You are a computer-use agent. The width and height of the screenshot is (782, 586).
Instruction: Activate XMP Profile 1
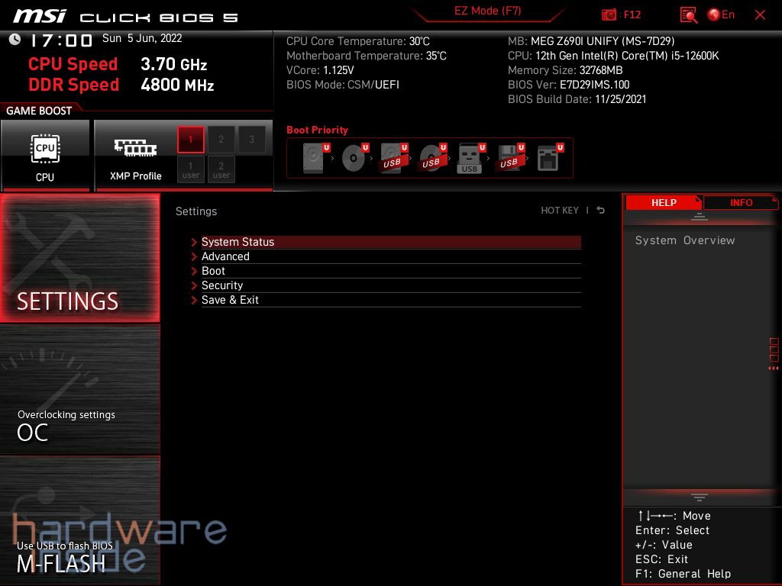(190, 140)
